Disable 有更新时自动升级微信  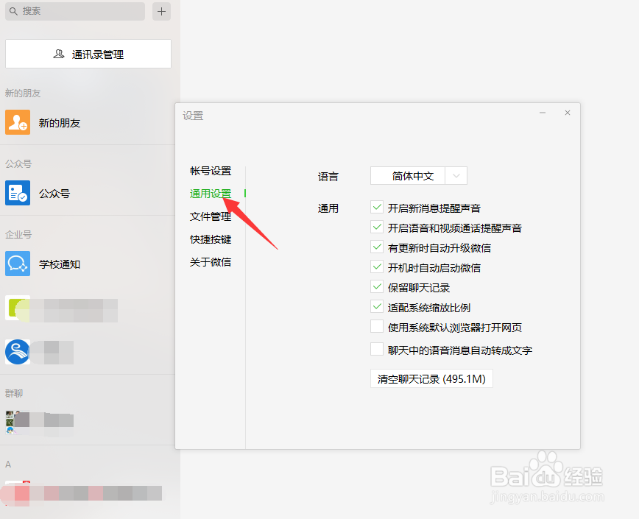tap(377, 247)
